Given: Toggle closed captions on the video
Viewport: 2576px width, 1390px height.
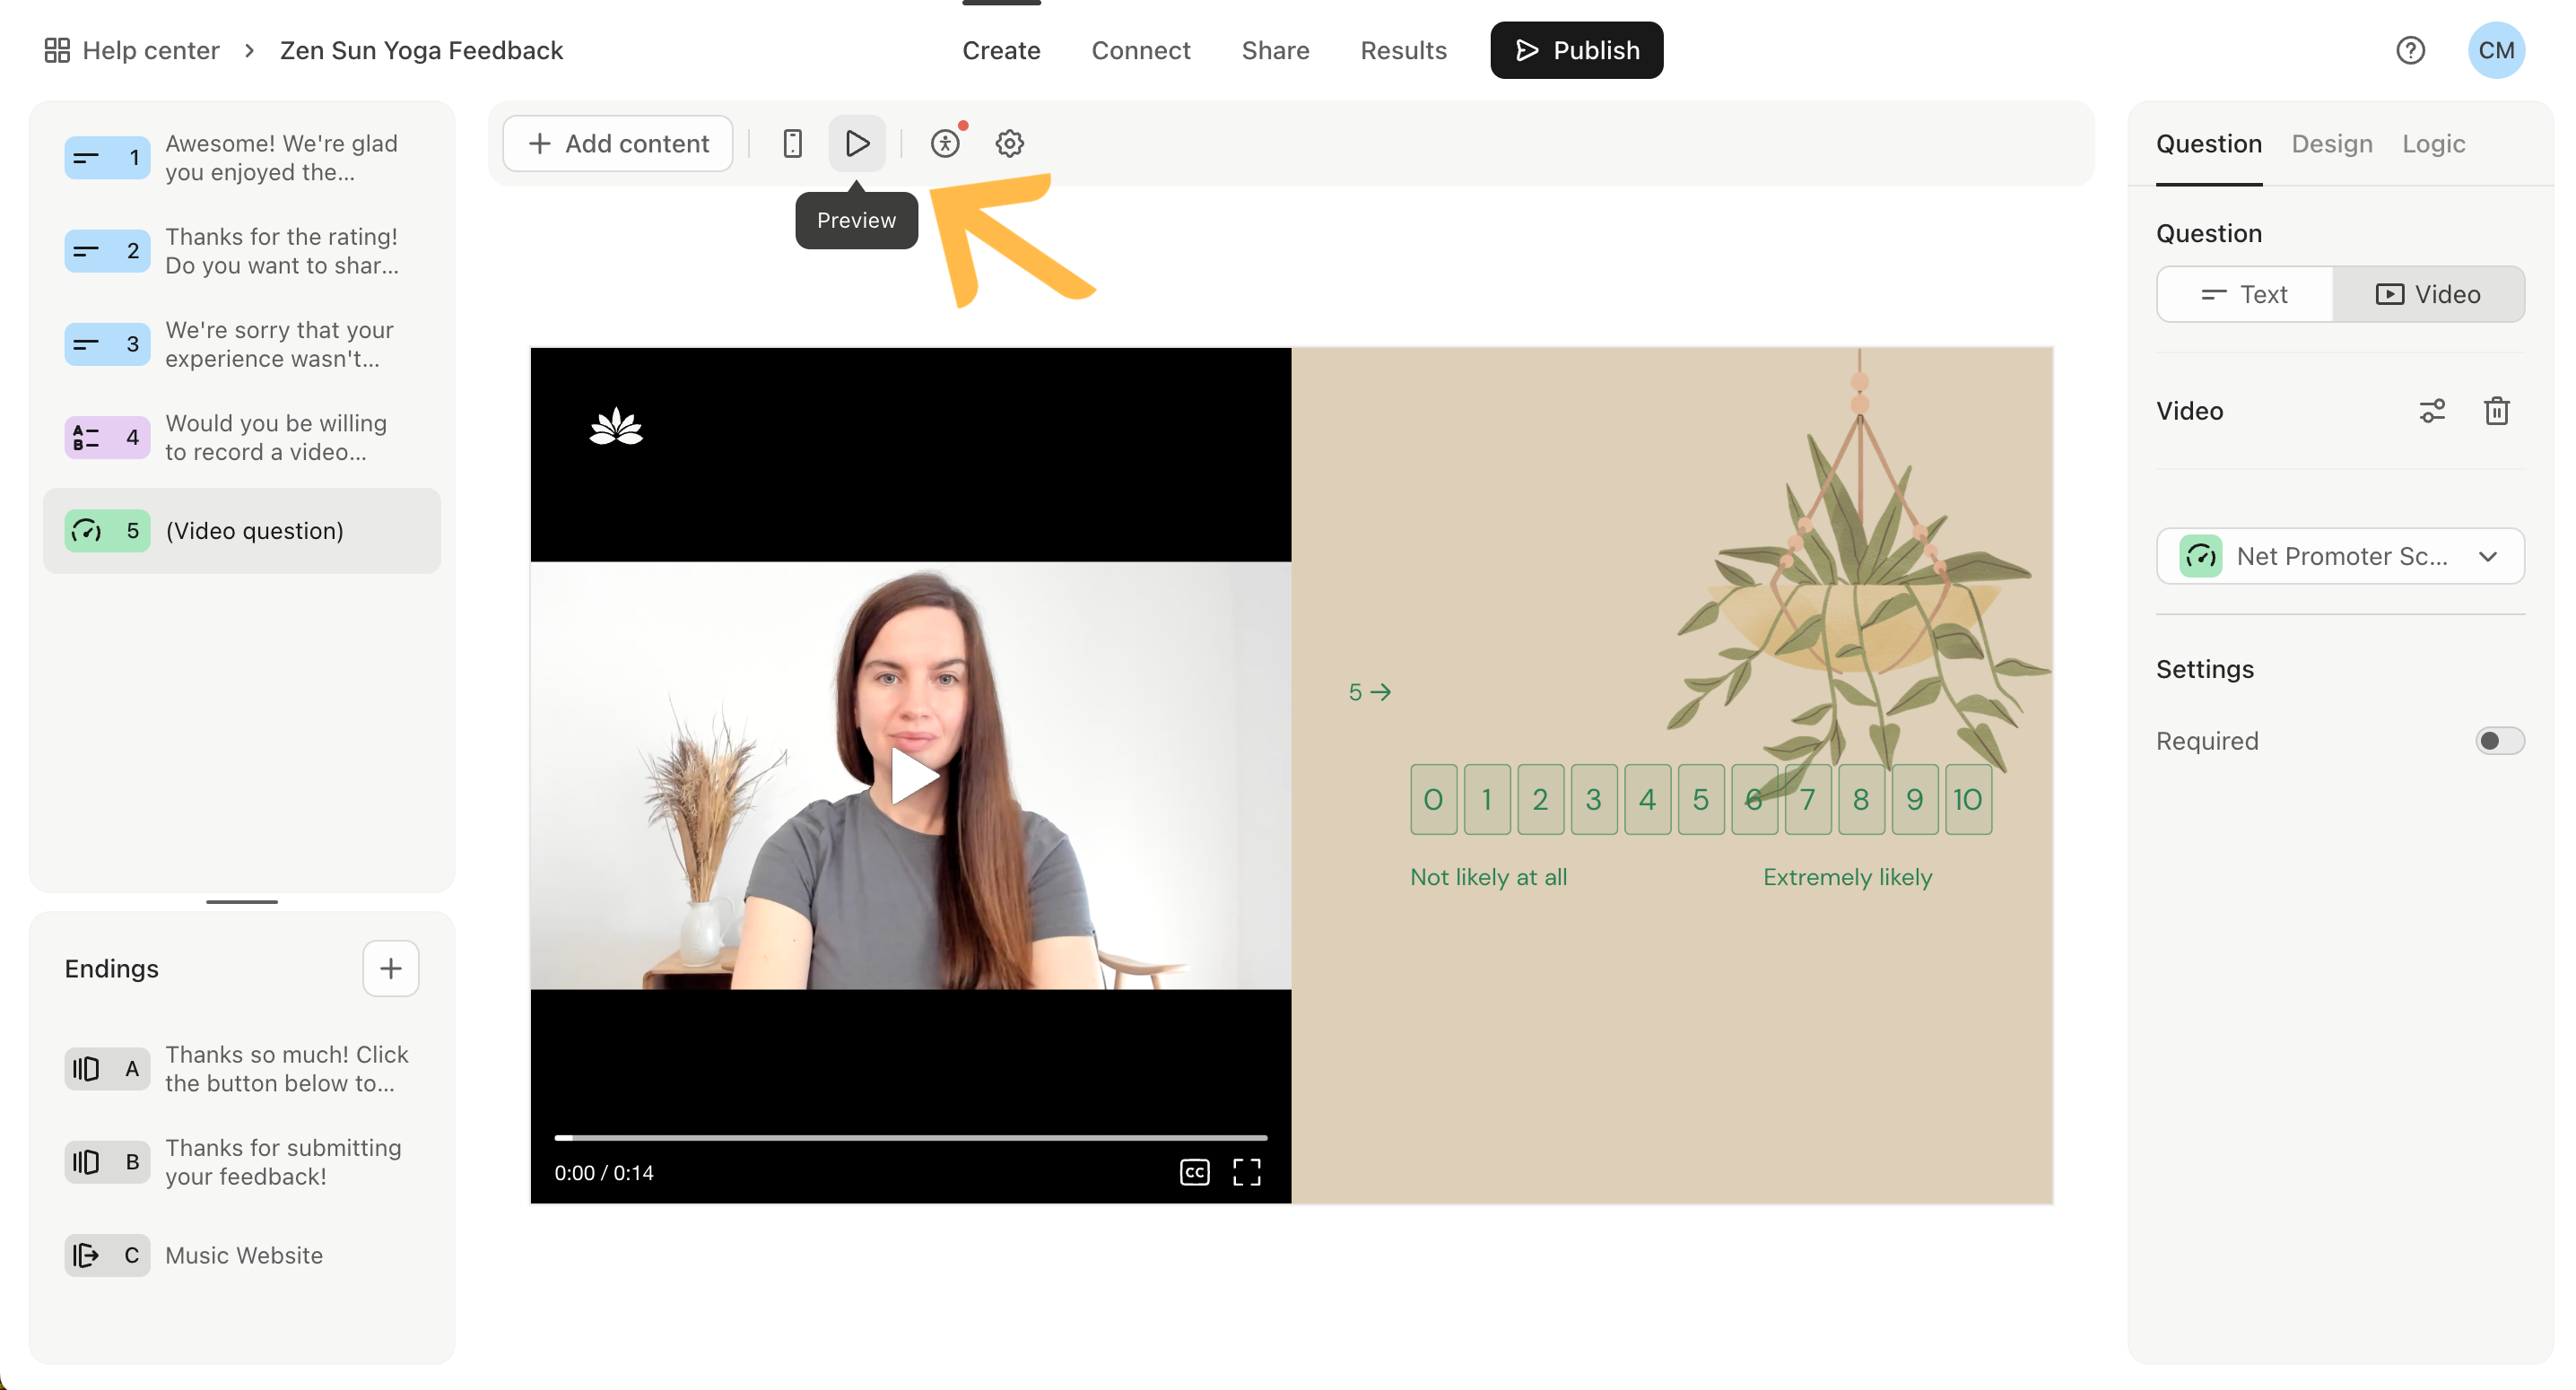Looking at the screenshot, I should (x=1195, y=1172).
